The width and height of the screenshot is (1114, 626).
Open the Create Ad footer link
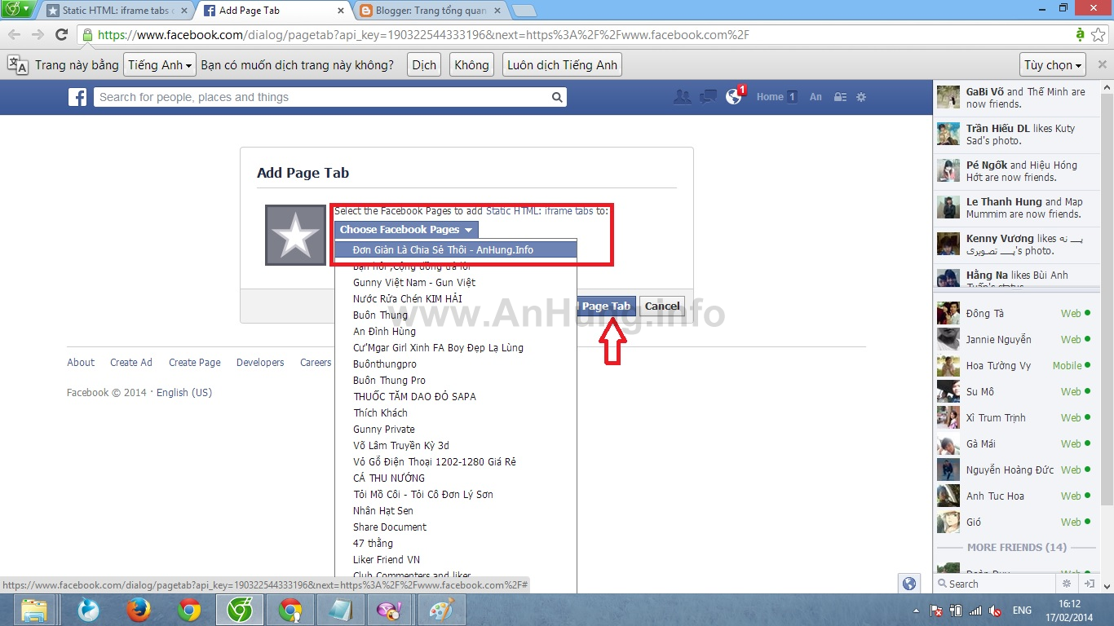pos(131,363)
